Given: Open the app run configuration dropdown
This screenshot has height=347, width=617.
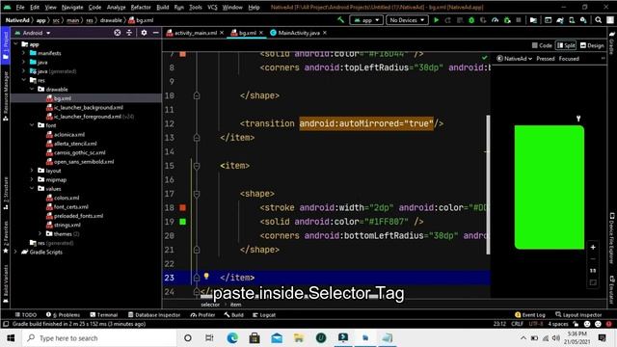Looking at the screenshot, I should tap(366, 20).
